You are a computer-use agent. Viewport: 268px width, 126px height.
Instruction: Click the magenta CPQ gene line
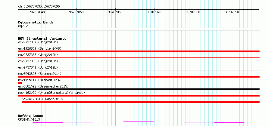(139, 122)
